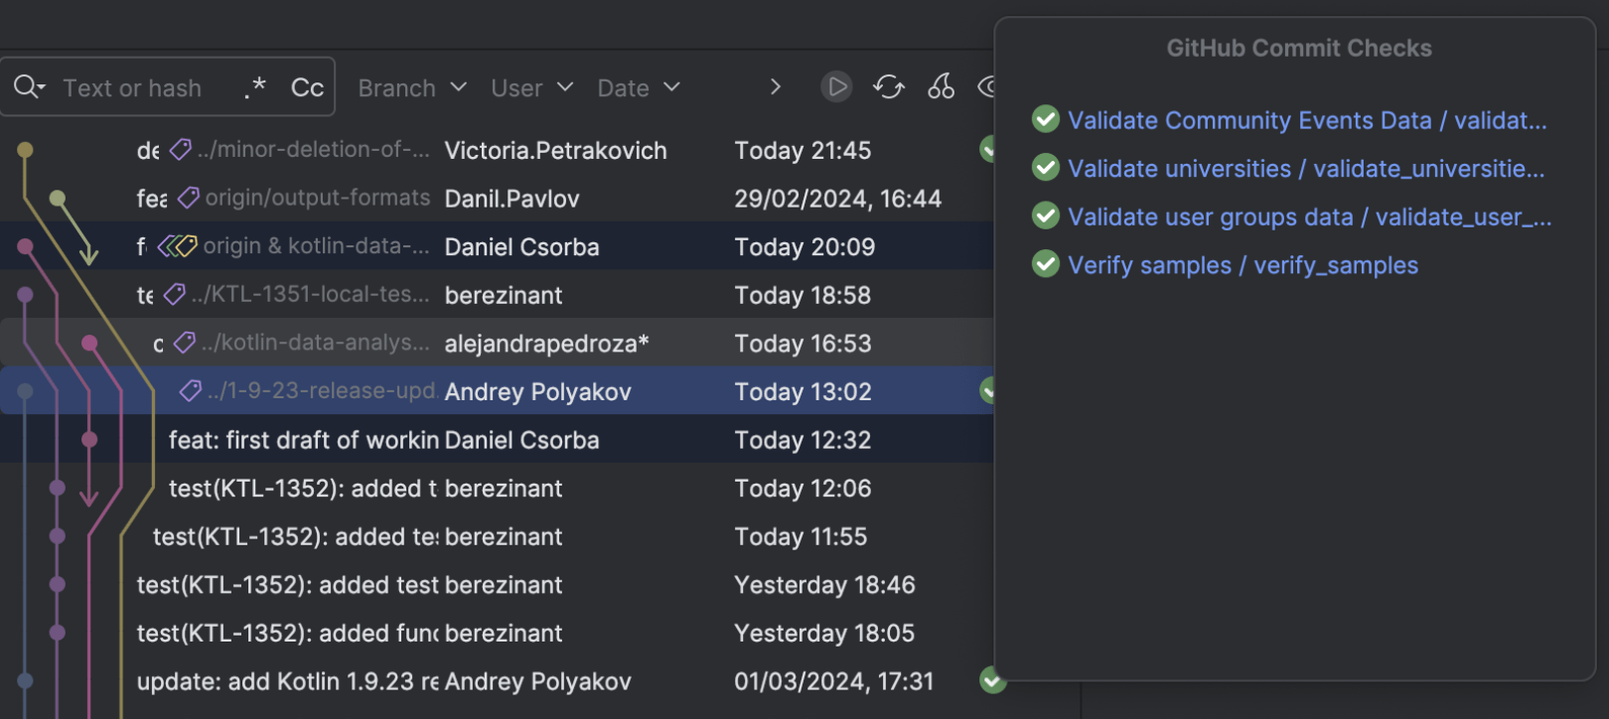Viewport: 1609px width, 719px height.
Task: Click the green check status on 01/03/2024 commit
Action: coord(990,680)
